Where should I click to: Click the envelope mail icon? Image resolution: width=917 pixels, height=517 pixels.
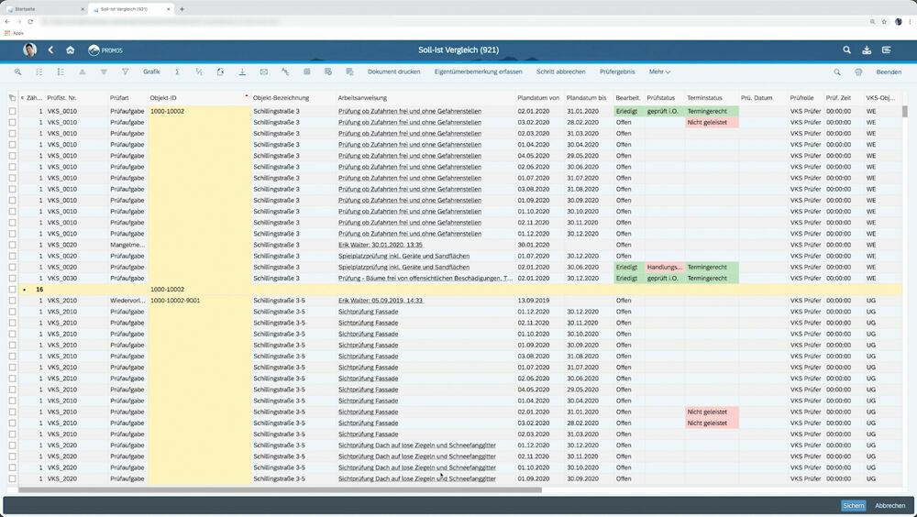pos(263,71)
